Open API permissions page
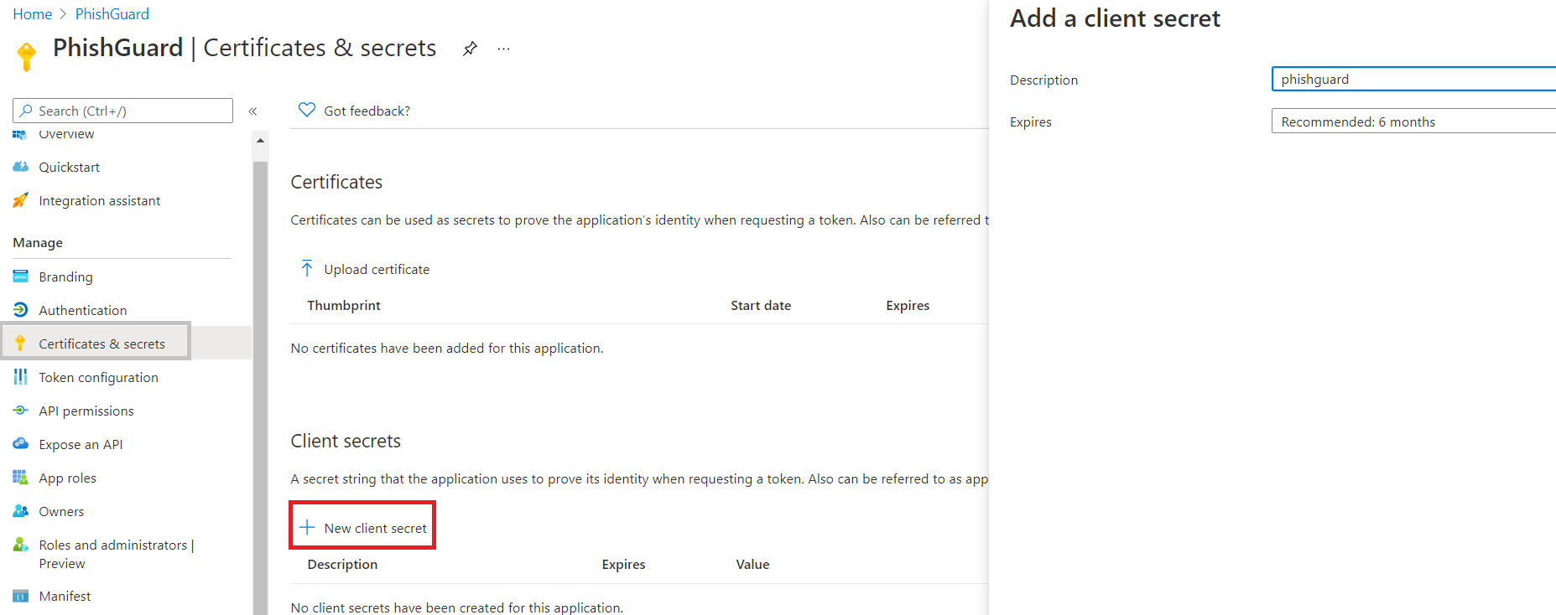The height and width of the screenshot is (615, 1556). coord(86,411)
